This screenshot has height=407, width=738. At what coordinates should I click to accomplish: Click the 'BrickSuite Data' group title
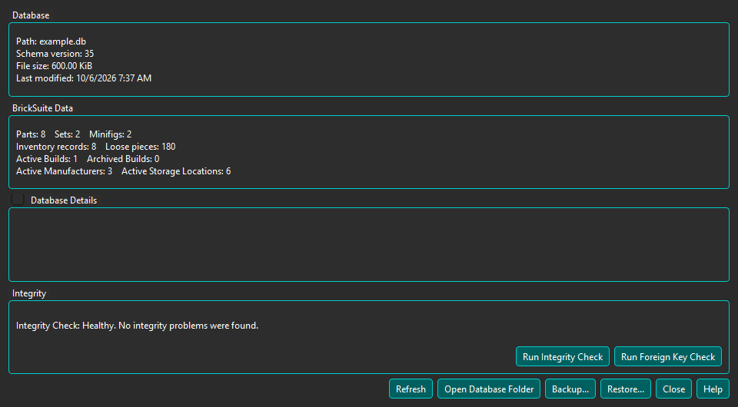(x=42, y=108)
